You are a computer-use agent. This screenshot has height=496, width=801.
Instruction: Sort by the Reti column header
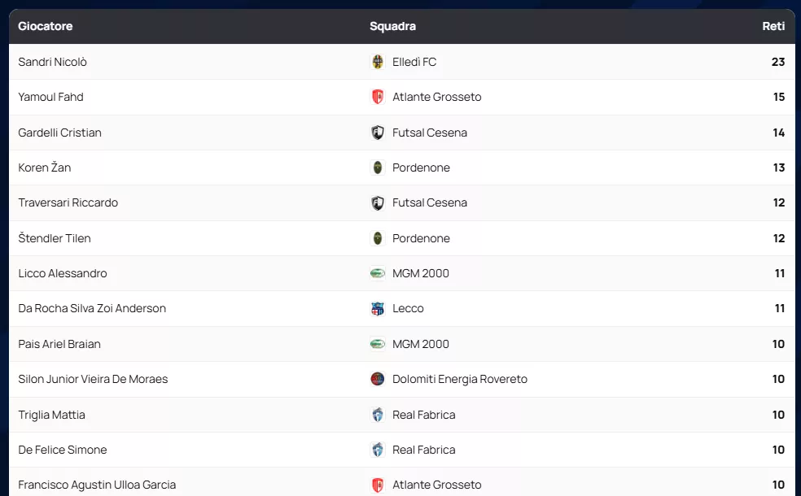pos(773,26)
